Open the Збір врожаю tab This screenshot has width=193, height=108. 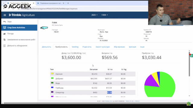[119, 47]
